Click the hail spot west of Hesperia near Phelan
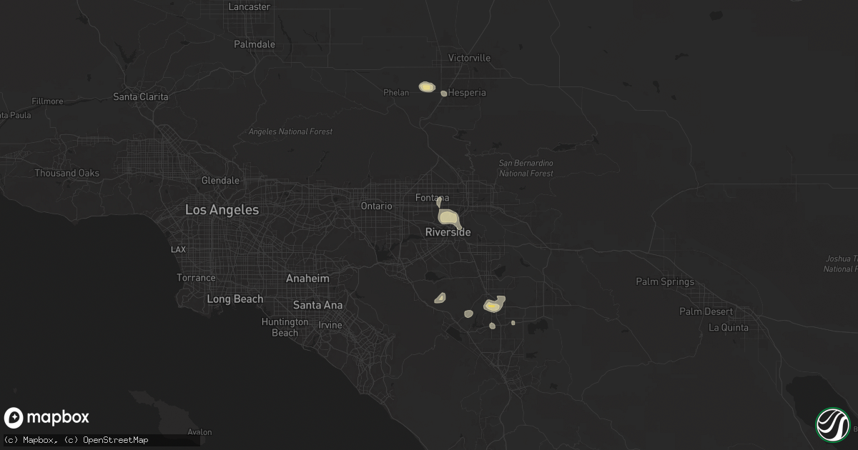This screenshot has height=450, width=858. click(x=427, y=87)
